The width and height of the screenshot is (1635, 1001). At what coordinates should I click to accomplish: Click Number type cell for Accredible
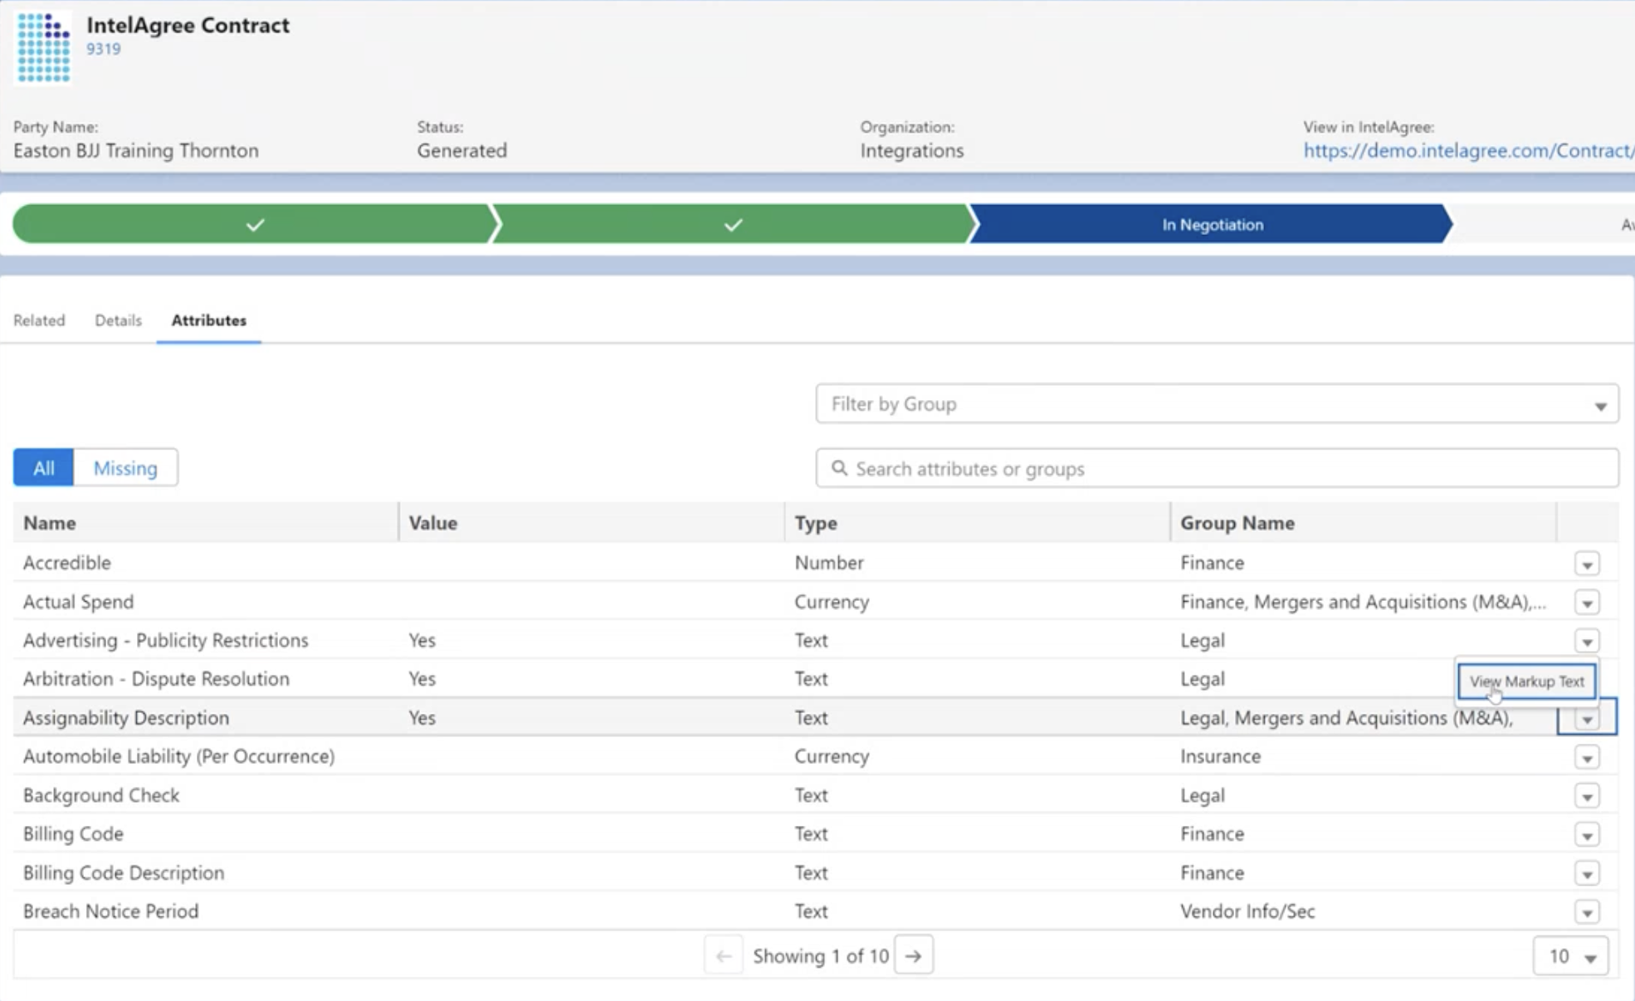pos(829,563)
